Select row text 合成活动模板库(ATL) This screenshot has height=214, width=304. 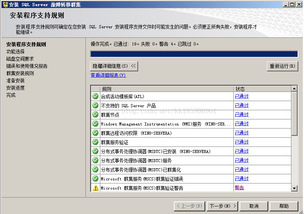(122, 97)
